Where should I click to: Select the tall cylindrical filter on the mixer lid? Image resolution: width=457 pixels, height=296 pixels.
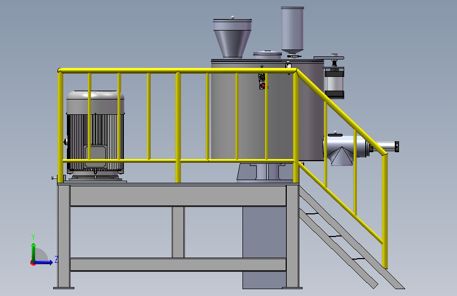coord(293,31)
